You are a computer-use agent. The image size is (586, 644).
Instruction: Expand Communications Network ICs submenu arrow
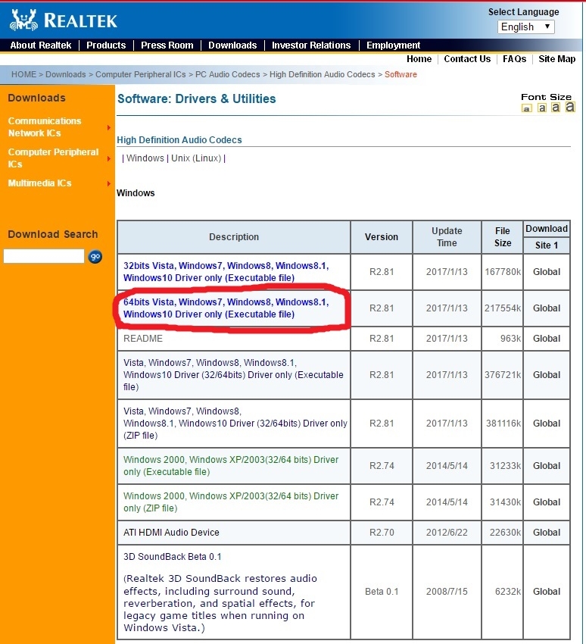click(x=109, y=127)
